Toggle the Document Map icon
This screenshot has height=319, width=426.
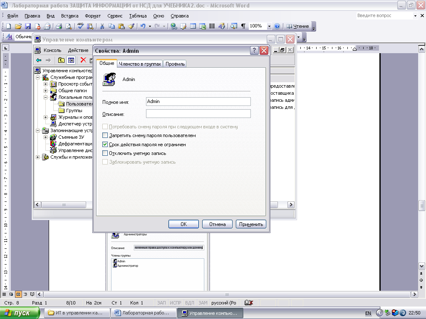(x=233, y=26)
